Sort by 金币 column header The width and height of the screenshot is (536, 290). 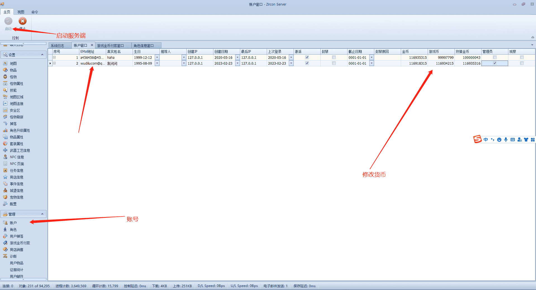click(x=414, y=52)
